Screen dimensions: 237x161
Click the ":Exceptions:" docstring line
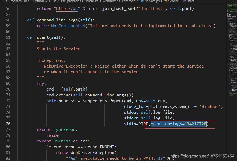[51, 60]
